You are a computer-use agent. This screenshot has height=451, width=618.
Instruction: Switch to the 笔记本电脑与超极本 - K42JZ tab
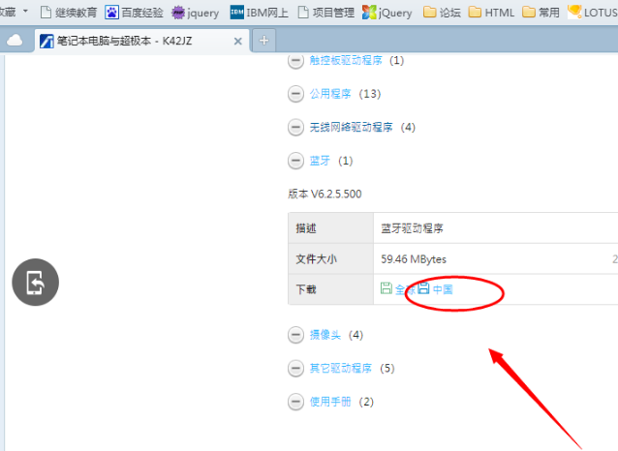tap(141, 41)
